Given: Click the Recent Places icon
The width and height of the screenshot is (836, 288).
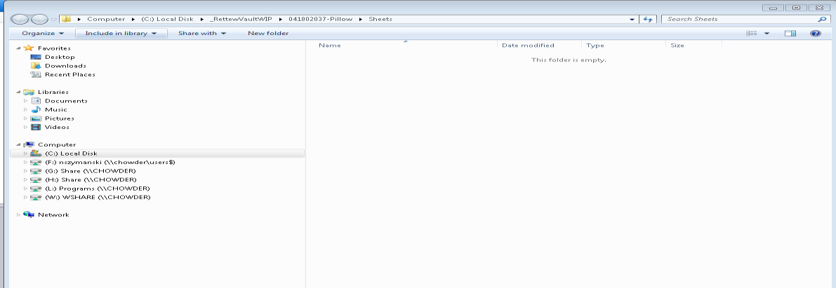Looking at the screenshot, I should 36,74.
